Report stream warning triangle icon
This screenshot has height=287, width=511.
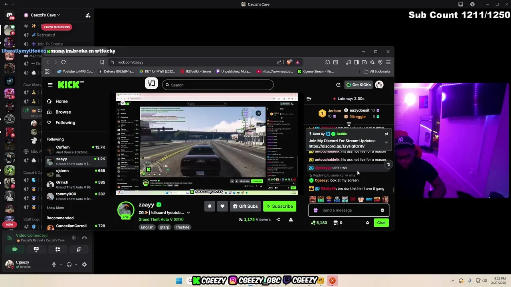click(291, 220)
